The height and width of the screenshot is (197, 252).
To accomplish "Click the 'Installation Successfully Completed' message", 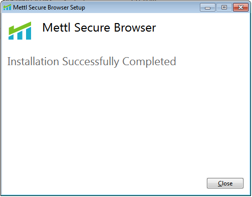I will [92, 62].
